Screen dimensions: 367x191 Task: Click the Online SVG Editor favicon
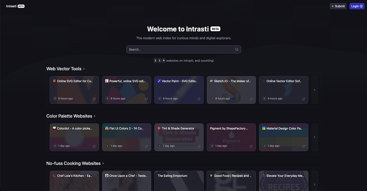click(x=54, y=81)
